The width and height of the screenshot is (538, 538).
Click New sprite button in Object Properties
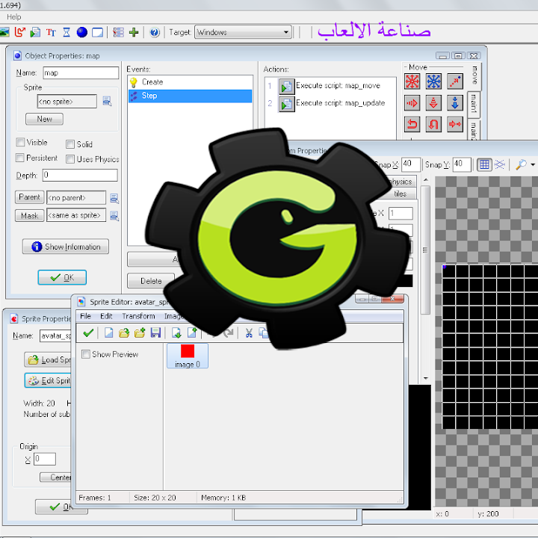click(x=44, y=119)
